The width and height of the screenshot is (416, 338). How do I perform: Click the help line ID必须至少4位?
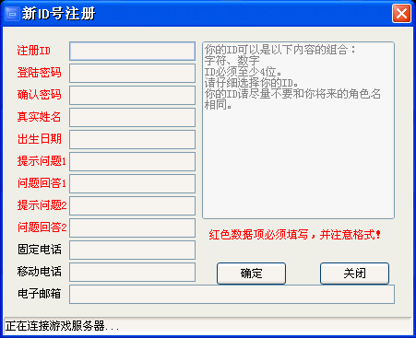[243, 72]
